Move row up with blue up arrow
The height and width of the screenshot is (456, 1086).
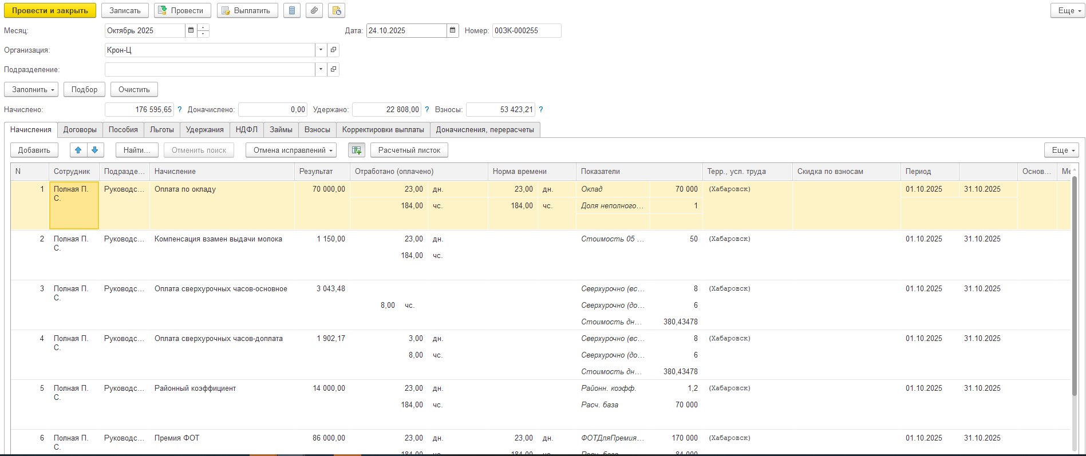[x=78, y=150]
